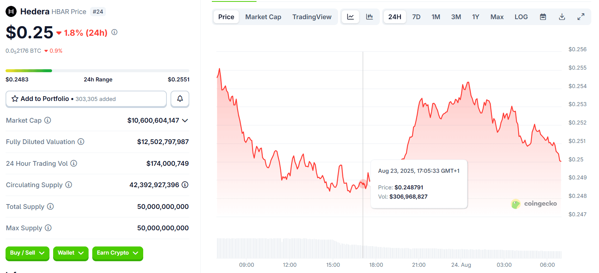599x273 pixels.
Task: Open the price alert bell icon
Action: tap(180, 99)
